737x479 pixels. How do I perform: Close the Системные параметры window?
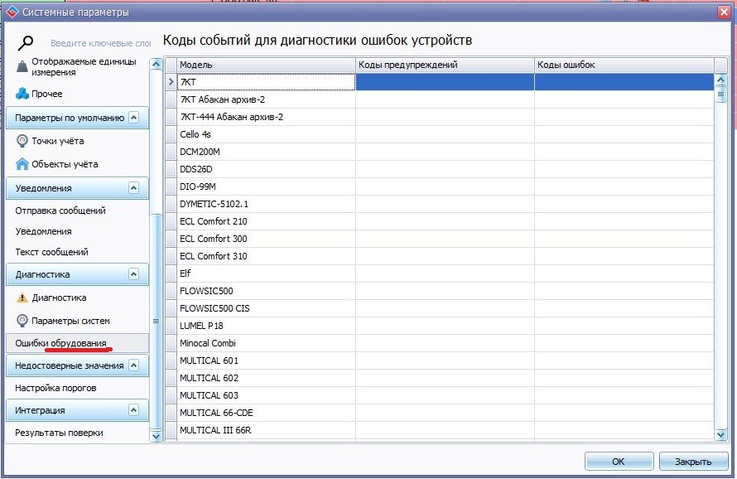tap(724, 12)
